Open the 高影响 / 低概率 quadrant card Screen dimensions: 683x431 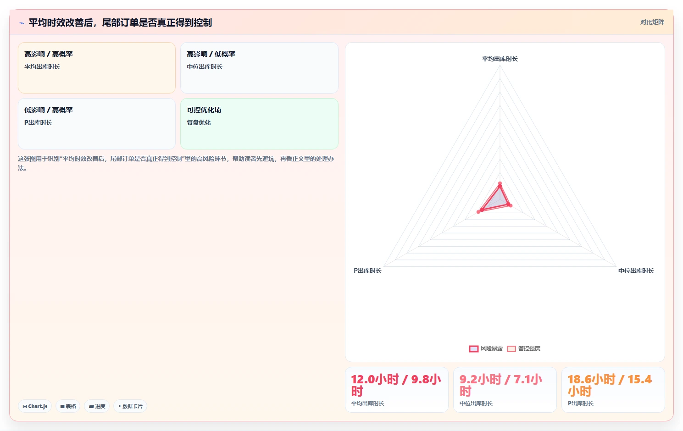coord(259,68)
